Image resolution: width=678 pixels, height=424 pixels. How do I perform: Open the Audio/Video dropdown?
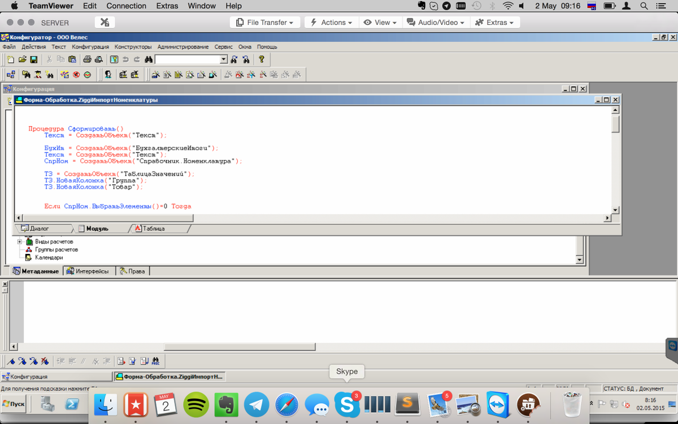tap(437, 22)
